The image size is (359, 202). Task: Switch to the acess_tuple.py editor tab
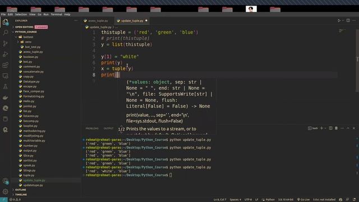(x=98, y=21)
